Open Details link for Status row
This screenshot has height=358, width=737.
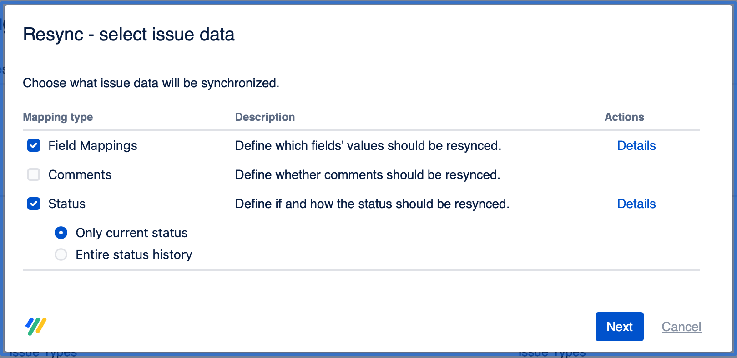pyautogui.click(x=636, y=204)
